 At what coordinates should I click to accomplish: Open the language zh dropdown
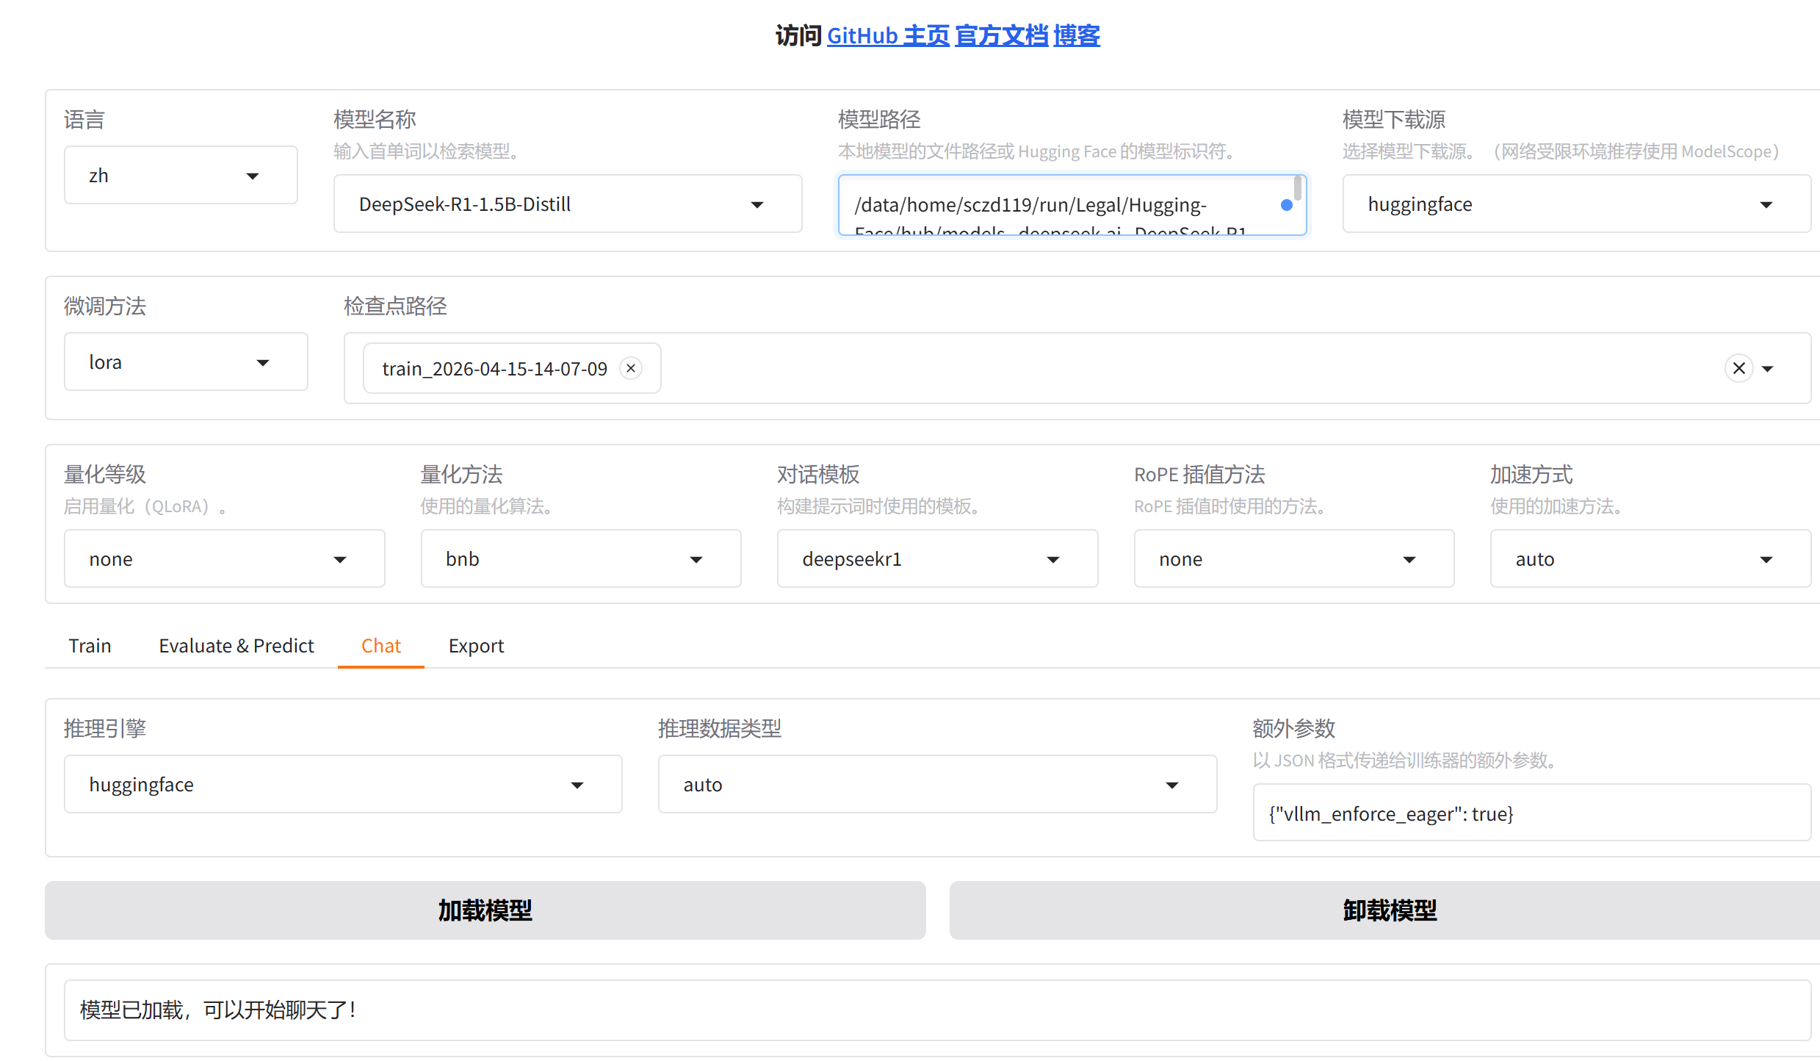[180, 176]
